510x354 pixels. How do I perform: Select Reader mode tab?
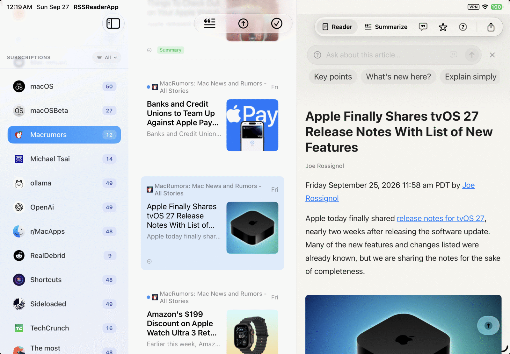click(337, 27)
